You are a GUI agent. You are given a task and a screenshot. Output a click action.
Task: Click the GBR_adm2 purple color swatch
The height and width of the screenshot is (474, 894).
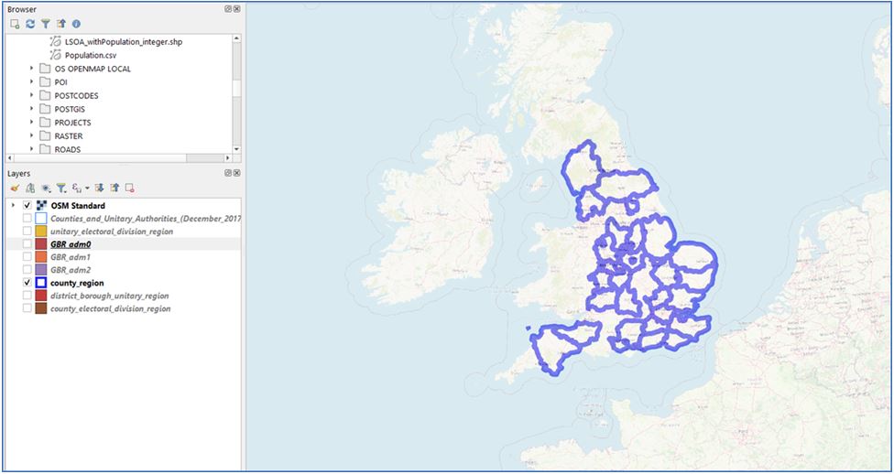click(41, 269)
